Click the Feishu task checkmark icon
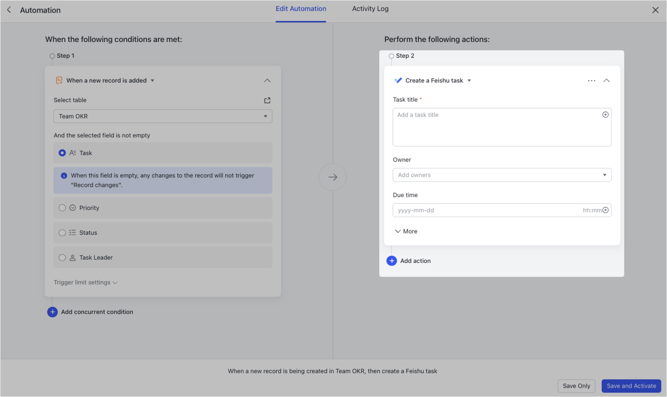Viewport: 667px width, 397px height. pos(398,80)
